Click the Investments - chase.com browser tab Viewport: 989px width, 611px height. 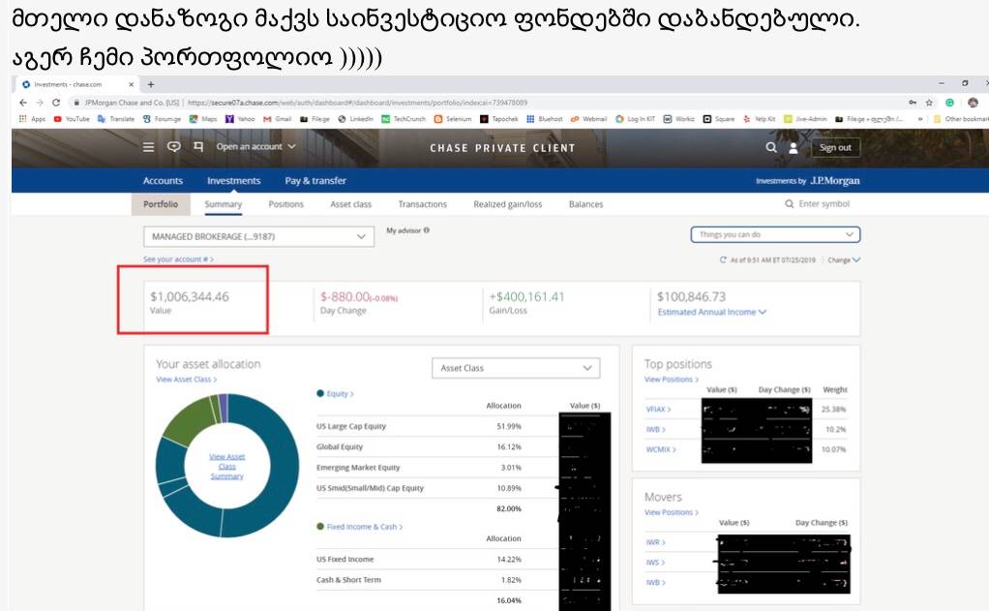[x=77, y=84]
